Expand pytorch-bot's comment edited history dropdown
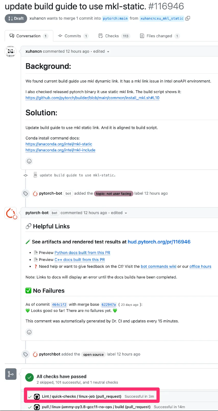The width and height of the screenshot is (218, 411). [126, 213]
